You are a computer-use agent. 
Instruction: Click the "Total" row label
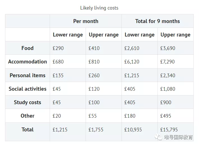pyautogui.click(x=28, y=129)
